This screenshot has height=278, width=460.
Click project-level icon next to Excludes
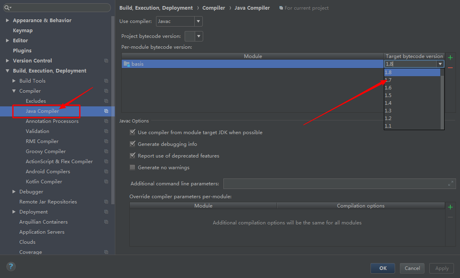pyautogui.click(x=106, y=101)
